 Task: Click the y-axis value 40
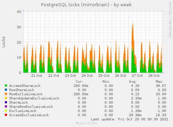coord(19,12)
